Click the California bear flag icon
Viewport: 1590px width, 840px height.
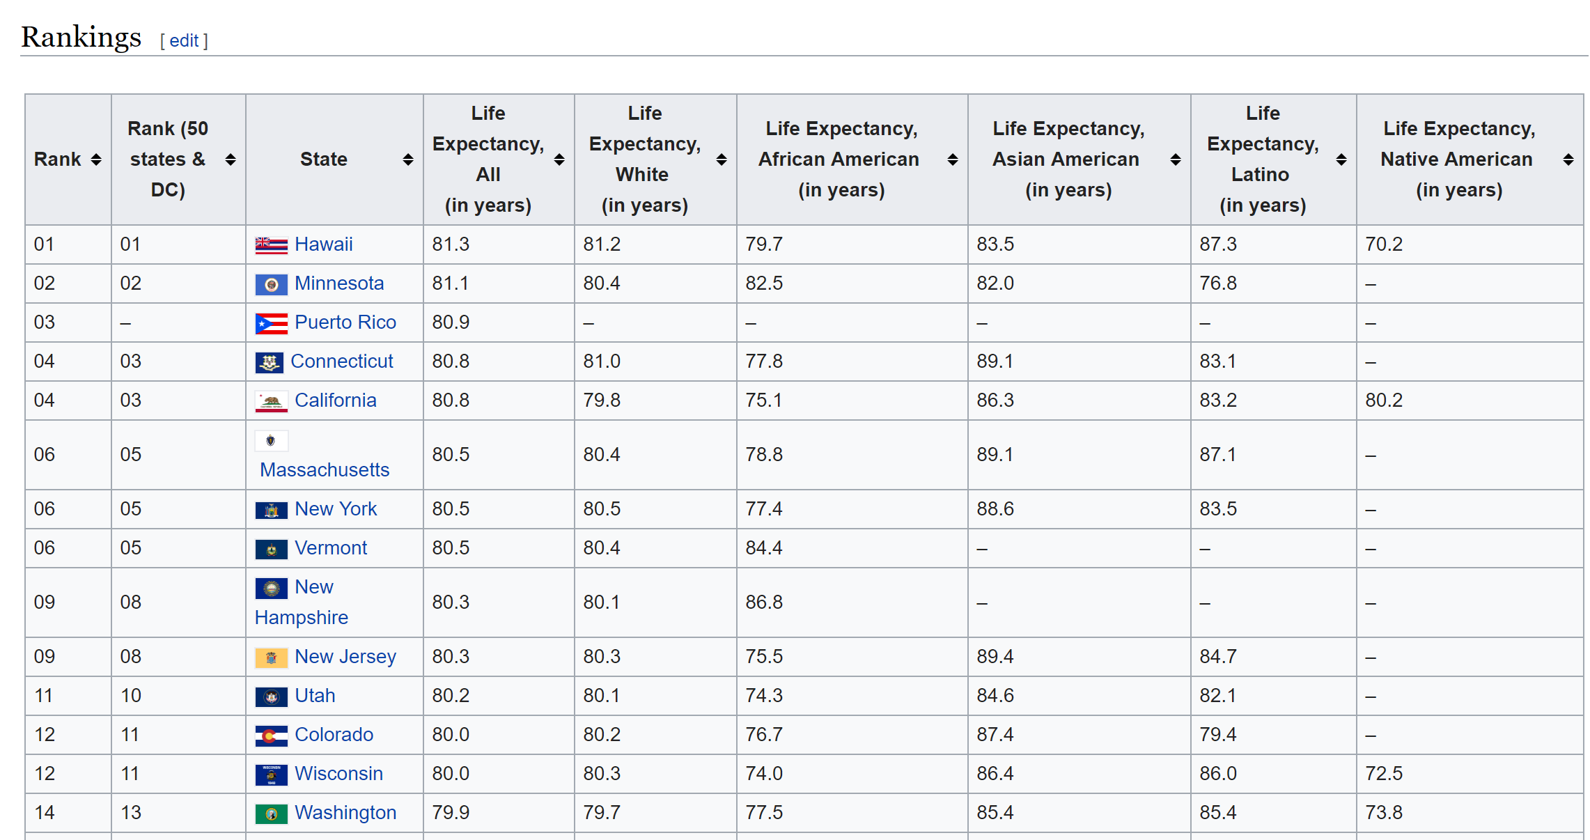271,401
